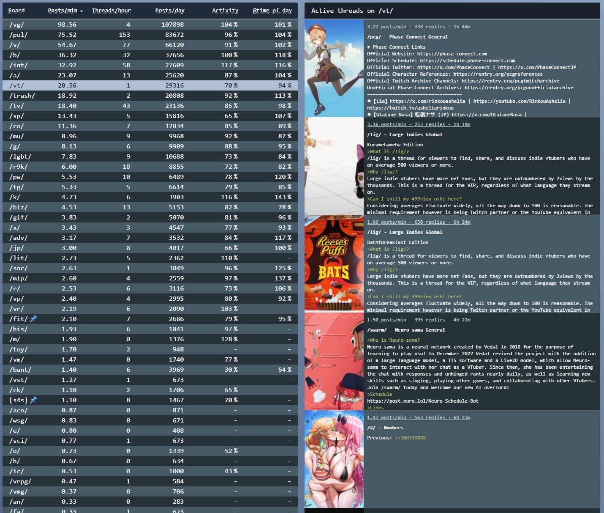Select the /mlp/ board row

[x=150, y=278]
